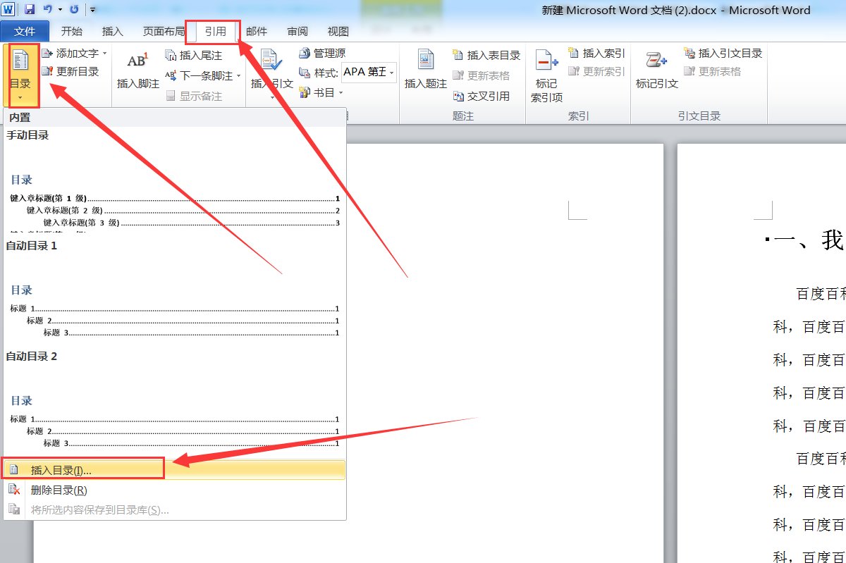The width and height of the screenshot is (846, 563).
Task: Click the 插入引文 insert citation icon
Action: point(271,62)
